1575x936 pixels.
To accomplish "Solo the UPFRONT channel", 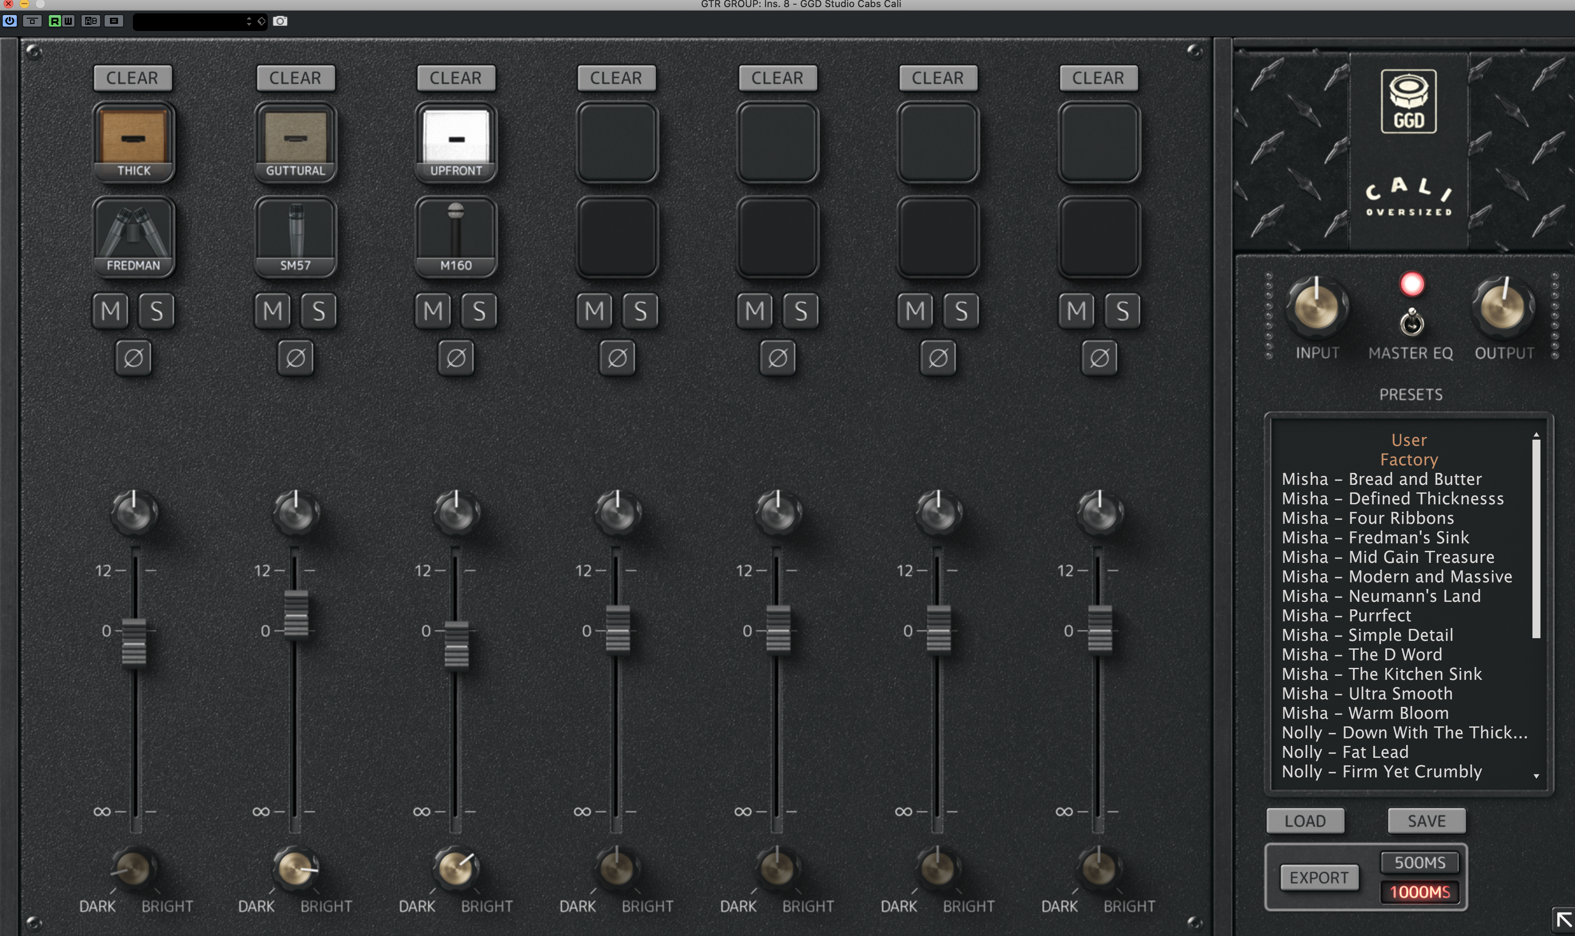I will [479, 311].
